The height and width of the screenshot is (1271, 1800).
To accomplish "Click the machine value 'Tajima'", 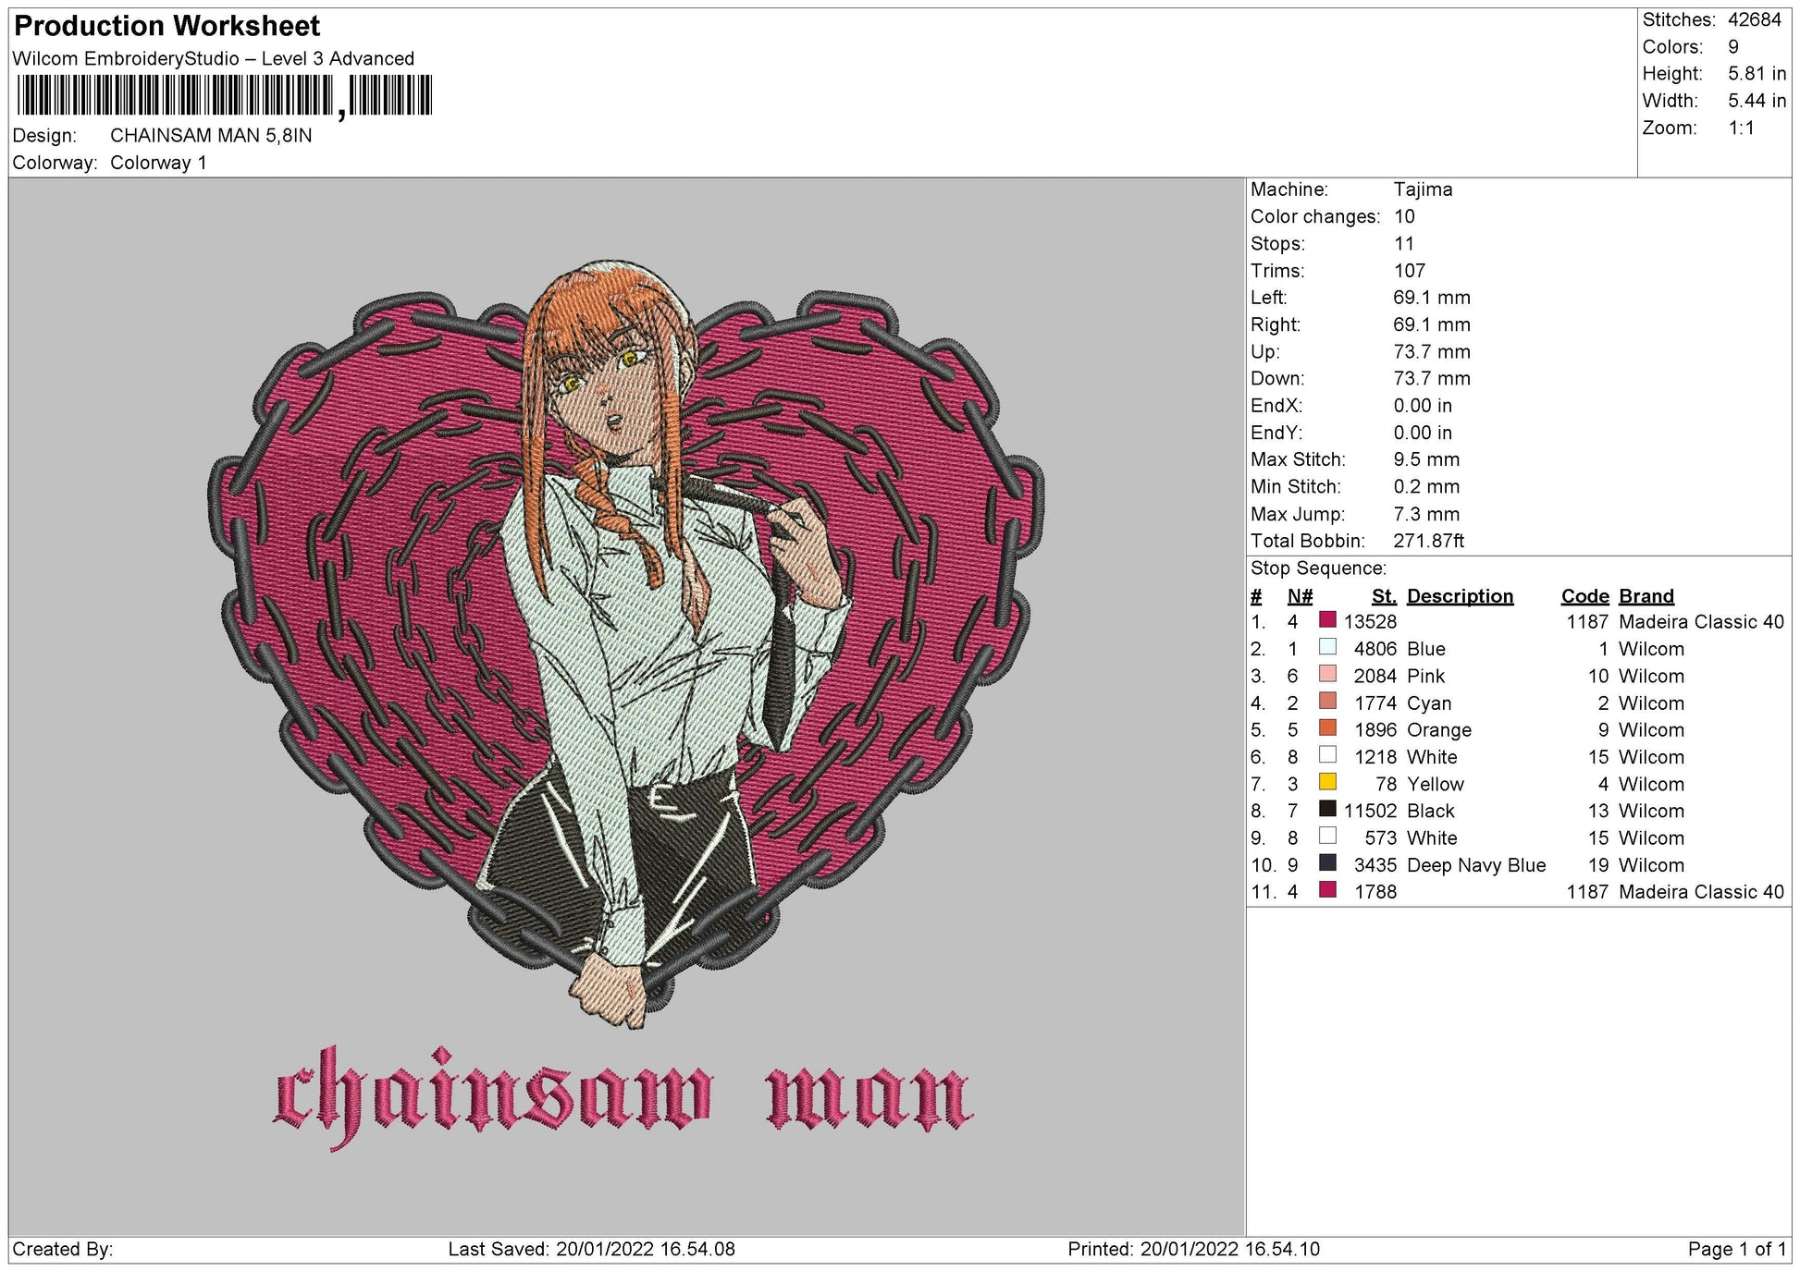I will 1423,189.
